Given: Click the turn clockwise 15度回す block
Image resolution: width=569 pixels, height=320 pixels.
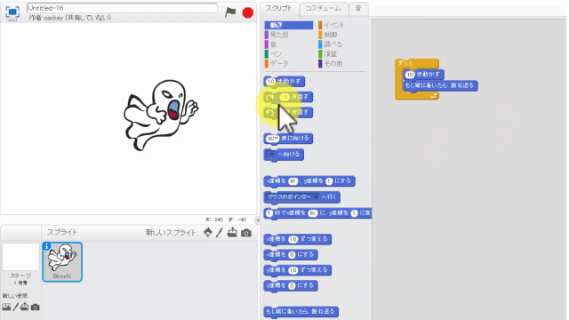Looking at the screenshot, I should pyautogui.click(x=288, y=97).
